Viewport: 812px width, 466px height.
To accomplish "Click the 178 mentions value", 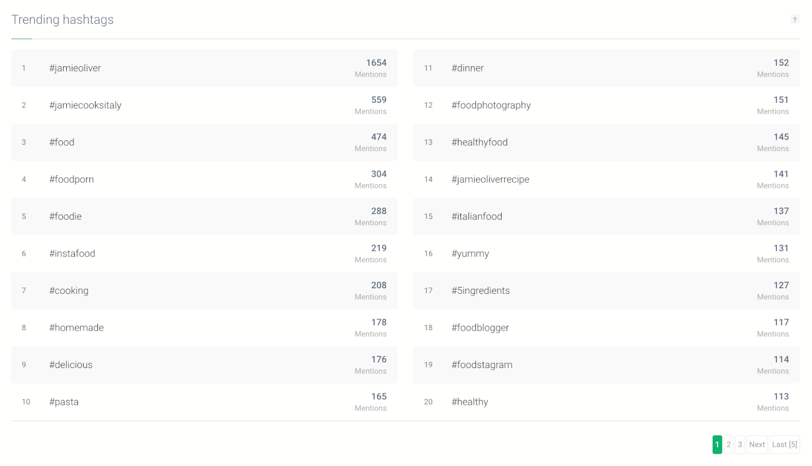I will [x=379, y=323].
